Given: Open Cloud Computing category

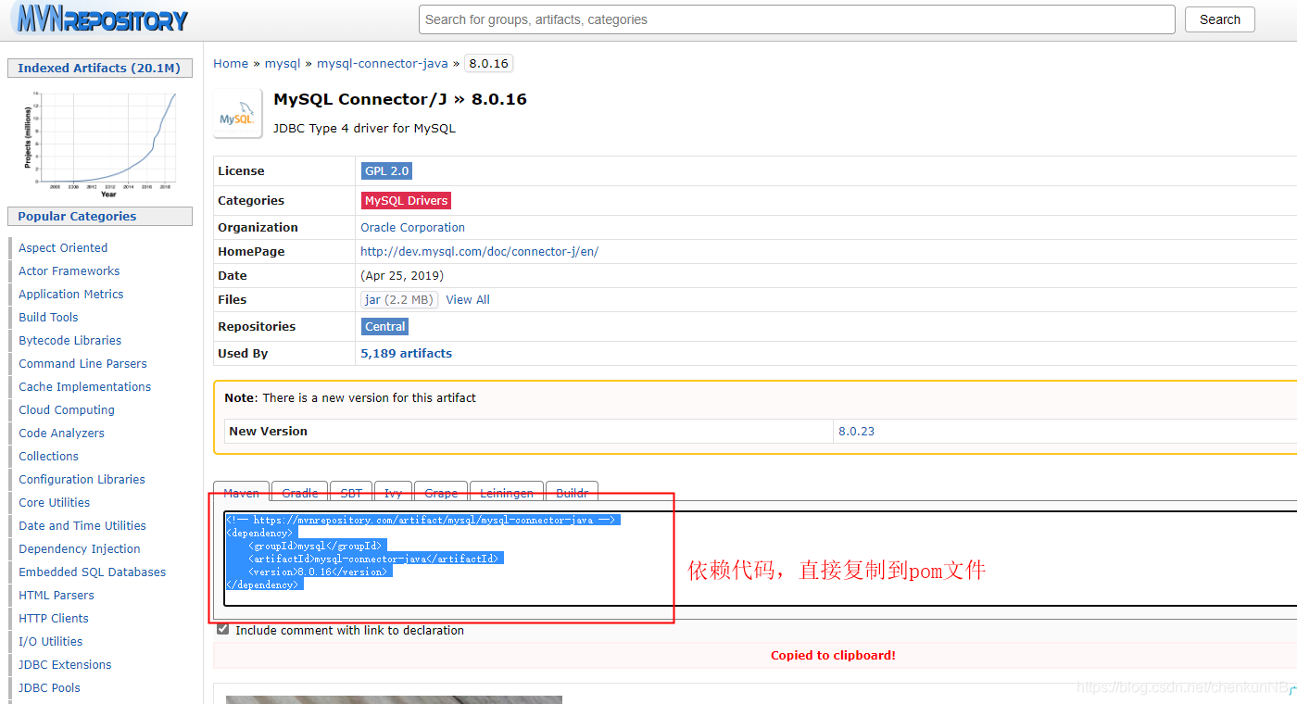Looking at the screenshot, I should coord(67,409).
